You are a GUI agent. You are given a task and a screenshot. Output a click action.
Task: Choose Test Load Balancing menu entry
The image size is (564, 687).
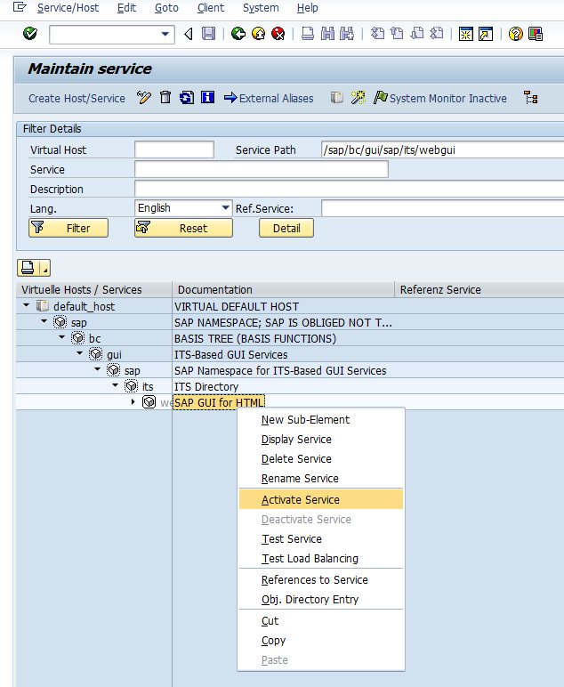pos(321,559)
